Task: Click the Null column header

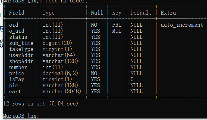Action: [x=97, y=13]
